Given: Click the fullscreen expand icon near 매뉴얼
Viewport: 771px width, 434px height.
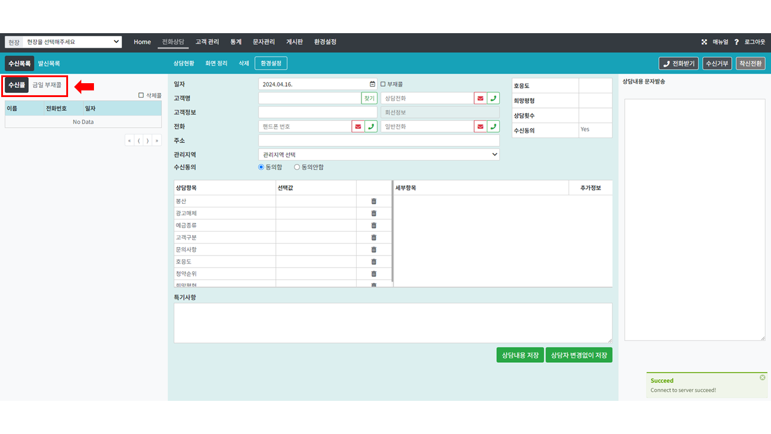Looking at the screenshot, I should [704, 42].
